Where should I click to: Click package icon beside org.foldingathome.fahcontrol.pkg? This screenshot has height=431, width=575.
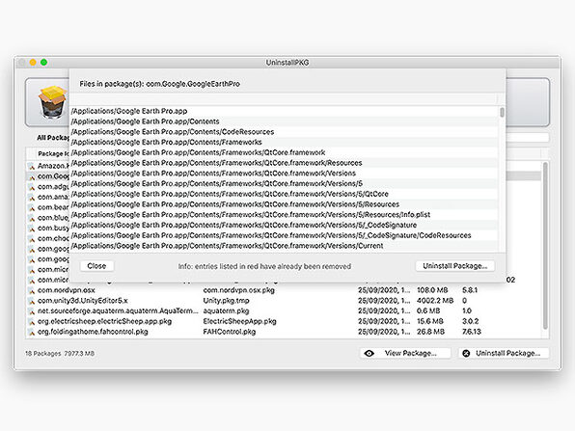click(x=32, y=333)
